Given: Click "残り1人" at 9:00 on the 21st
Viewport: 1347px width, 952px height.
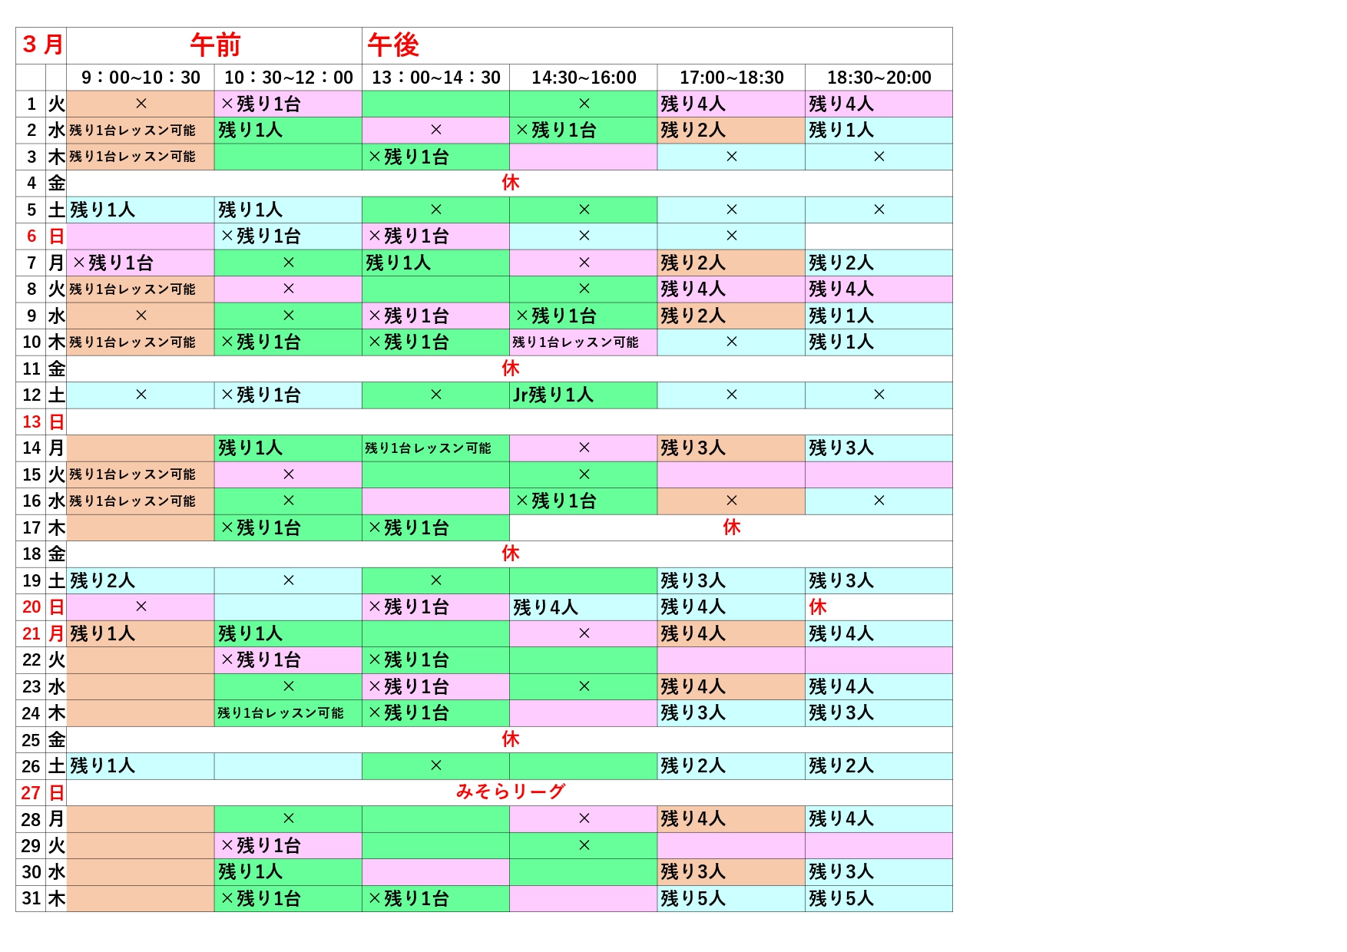Looking at the screenshot, I should click(102, 633).
